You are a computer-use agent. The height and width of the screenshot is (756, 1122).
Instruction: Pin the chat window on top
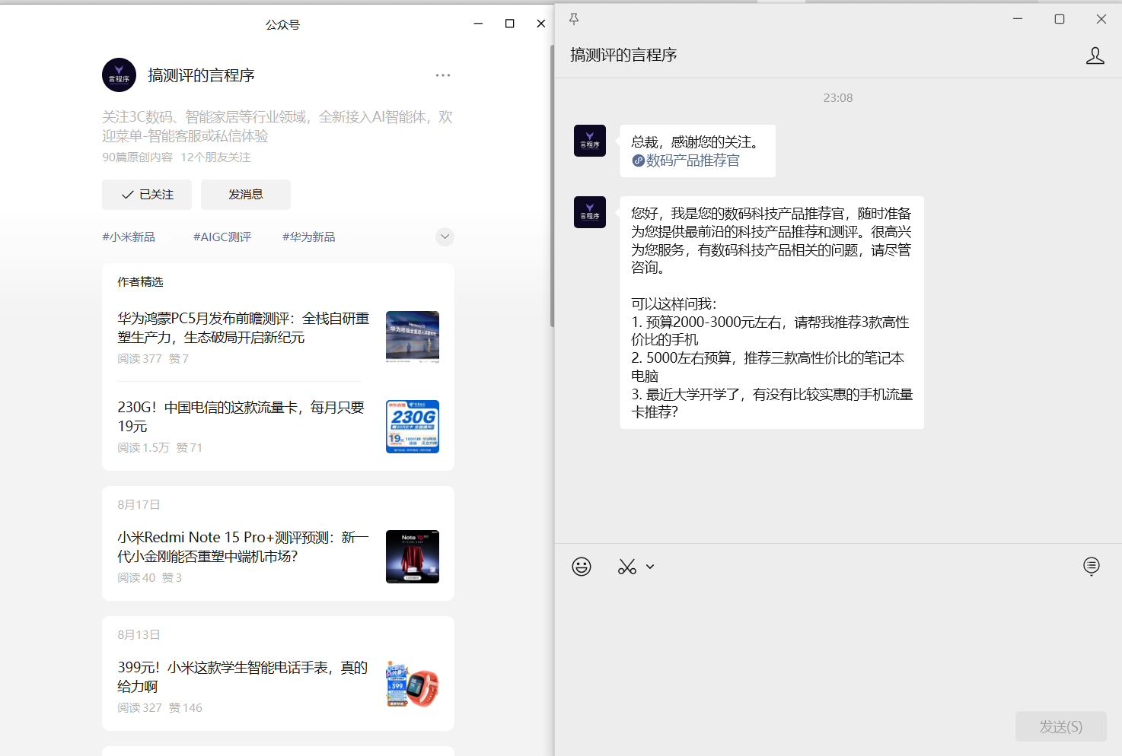click(x=574, y=19)
